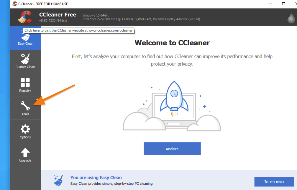Click the Tell me more button
This screenshot has width=297, height=190.
pos(274,182)
